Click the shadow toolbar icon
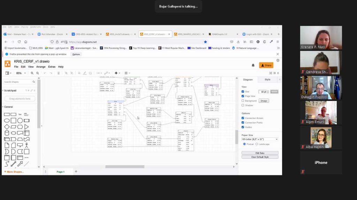Screen dimensions: 357x200 pyautogui.click(x=90, y=73)
